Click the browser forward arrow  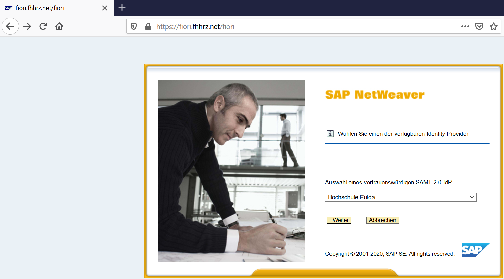[x=27, y=26]
